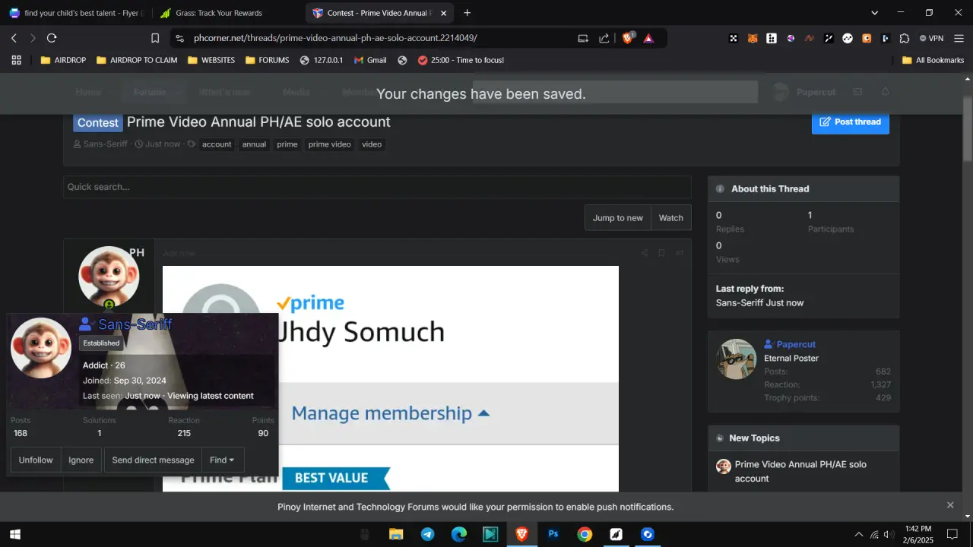This screenshot has width=973, height=547.
Task: Click Watch to follow the thread
Action: click(670, 218)
